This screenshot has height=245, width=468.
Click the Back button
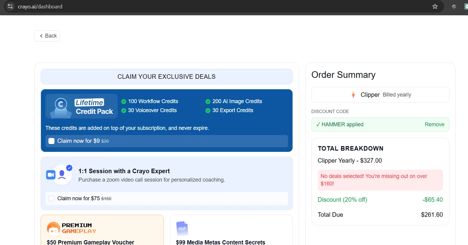47,36
